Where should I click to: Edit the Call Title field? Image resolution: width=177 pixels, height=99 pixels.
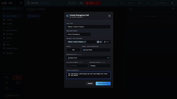tap(88, 27)
